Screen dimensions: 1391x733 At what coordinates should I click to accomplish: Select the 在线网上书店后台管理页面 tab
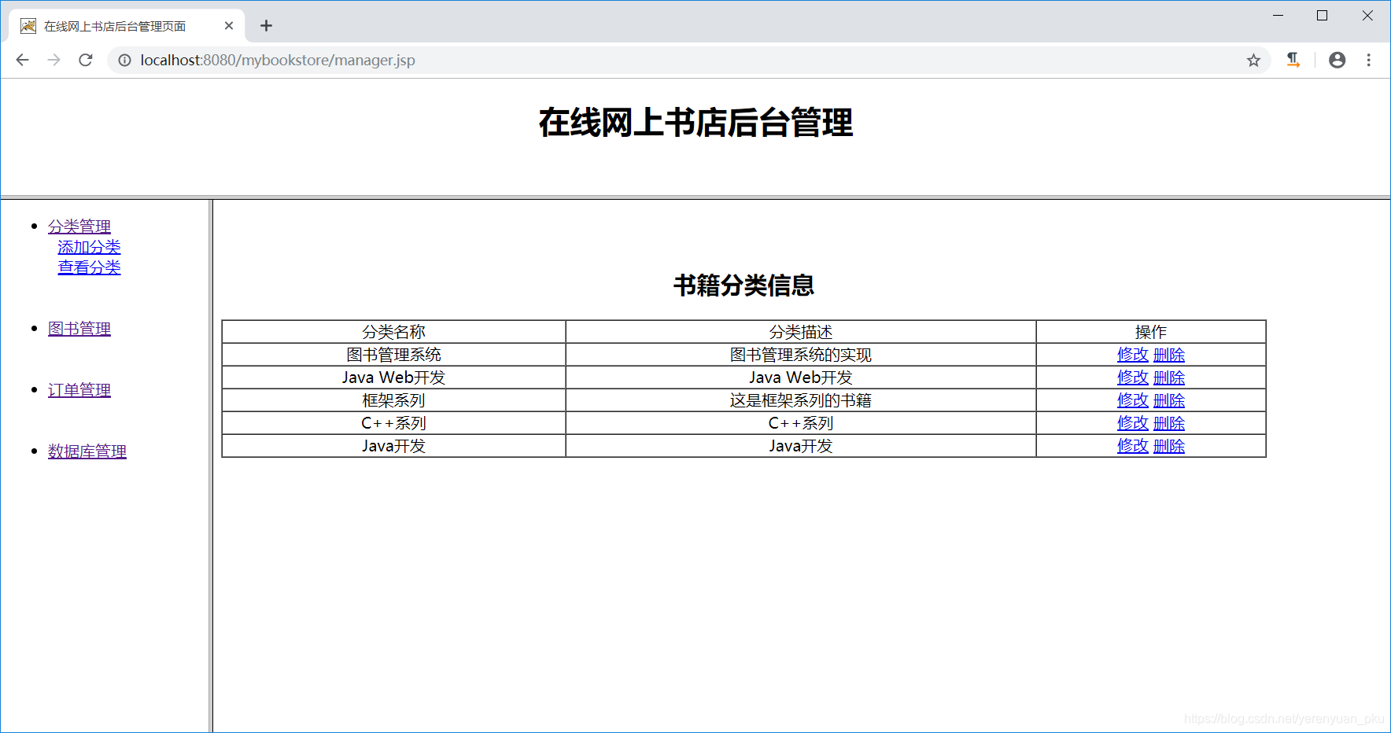[x=127, y=26]
